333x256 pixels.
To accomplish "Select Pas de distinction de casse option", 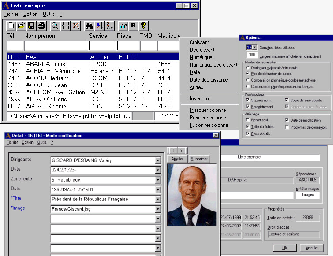I will [x=247, y=74].
